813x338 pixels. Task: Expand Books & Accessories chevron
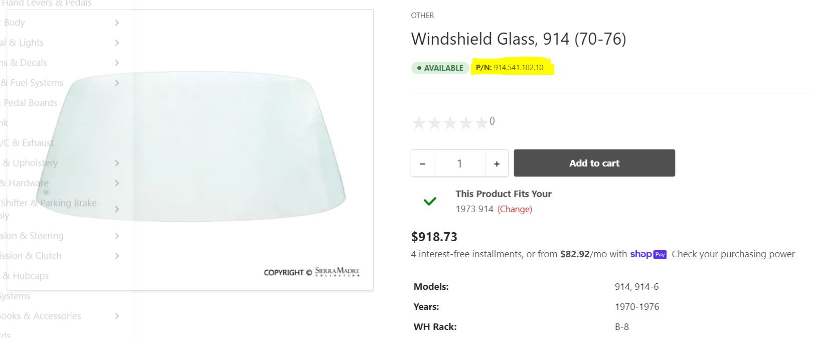(x=117, y=316)
